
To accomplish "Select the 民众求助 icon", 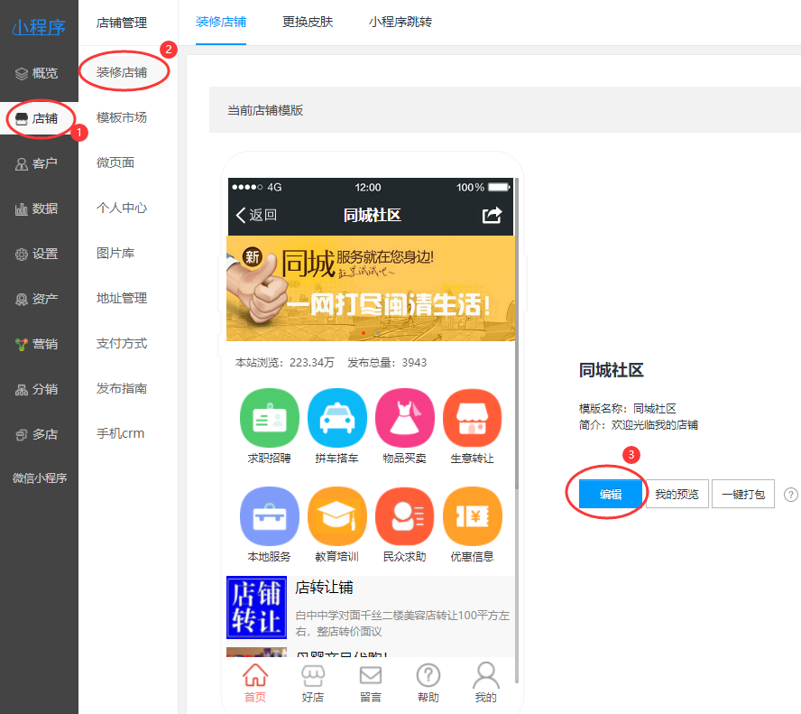I will [x=404, y=516].
